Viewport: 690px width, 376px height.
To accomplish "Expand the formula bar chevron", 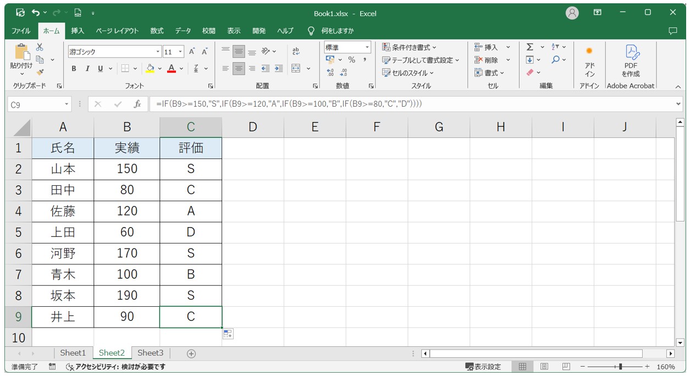I will tap(677, 104).
